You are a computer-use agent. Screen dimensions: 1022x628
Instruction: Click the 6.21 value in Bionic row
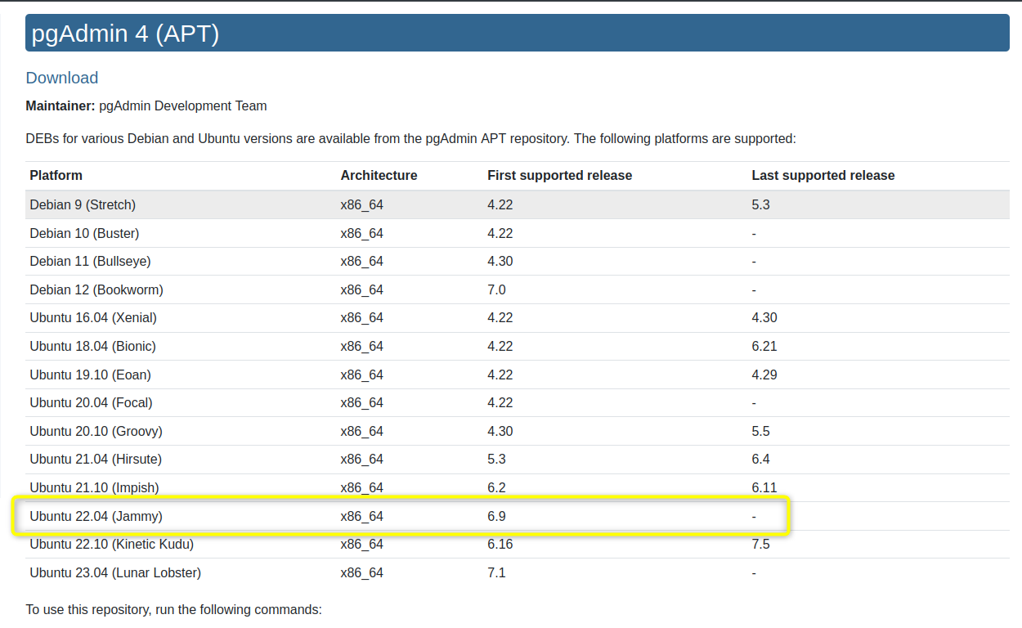[x=764, y=346]
